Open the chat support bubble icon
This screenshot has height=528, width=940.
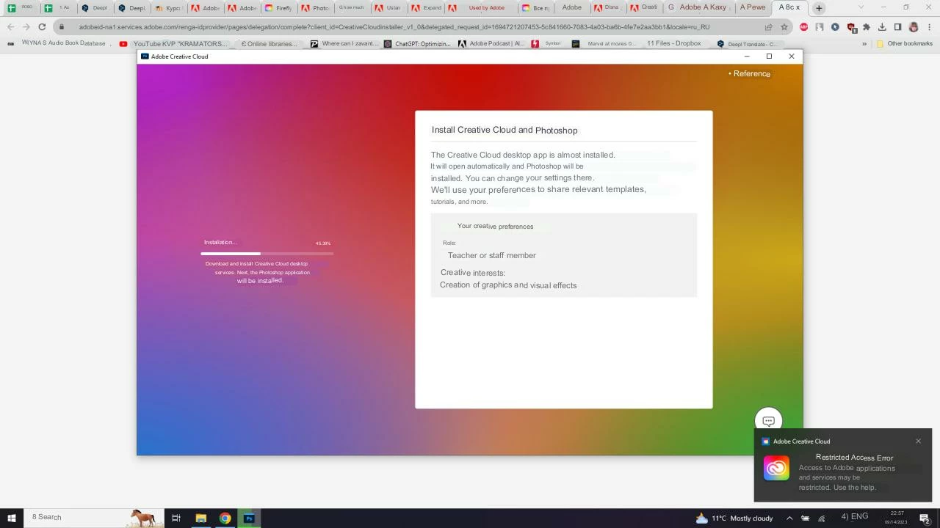[x=768, y=421]
